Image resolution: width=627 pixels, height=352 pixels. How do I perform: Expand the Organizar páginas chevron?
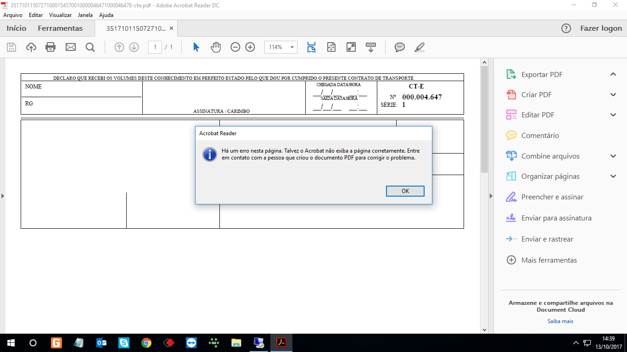click(613, 176)
